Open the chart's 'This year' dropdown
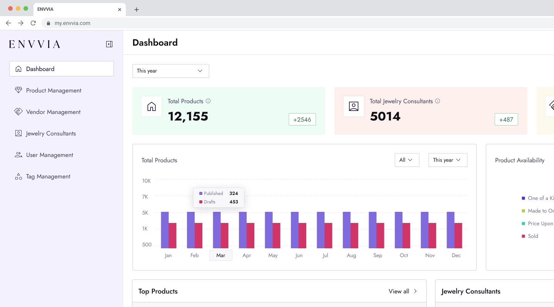 click(448, 160)
